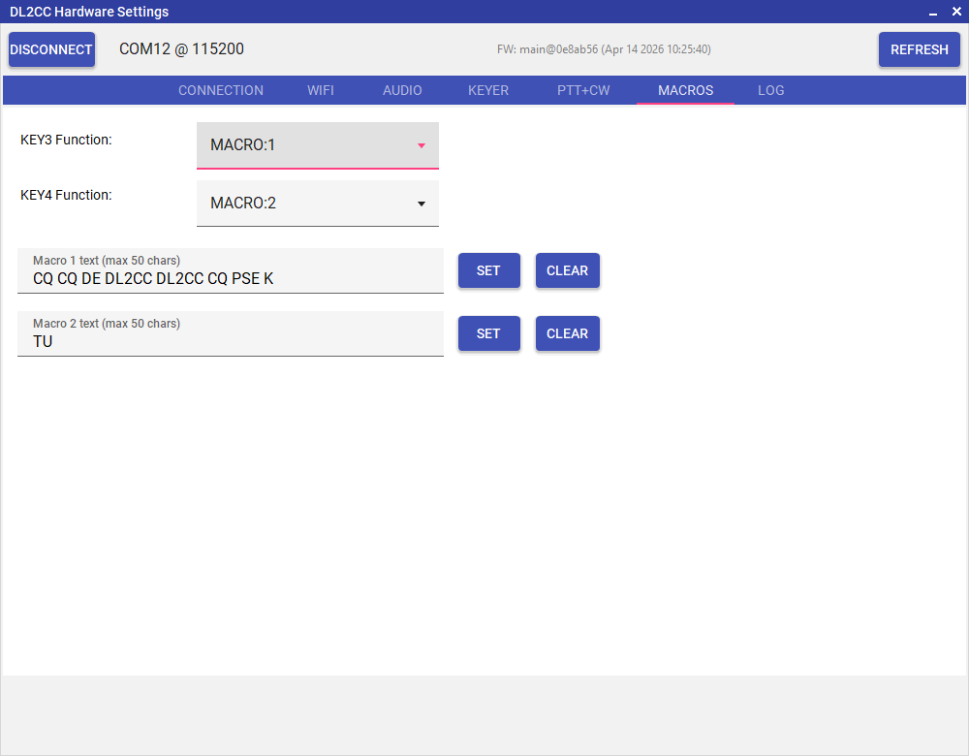Select the MACROS tab

(685, 90)
